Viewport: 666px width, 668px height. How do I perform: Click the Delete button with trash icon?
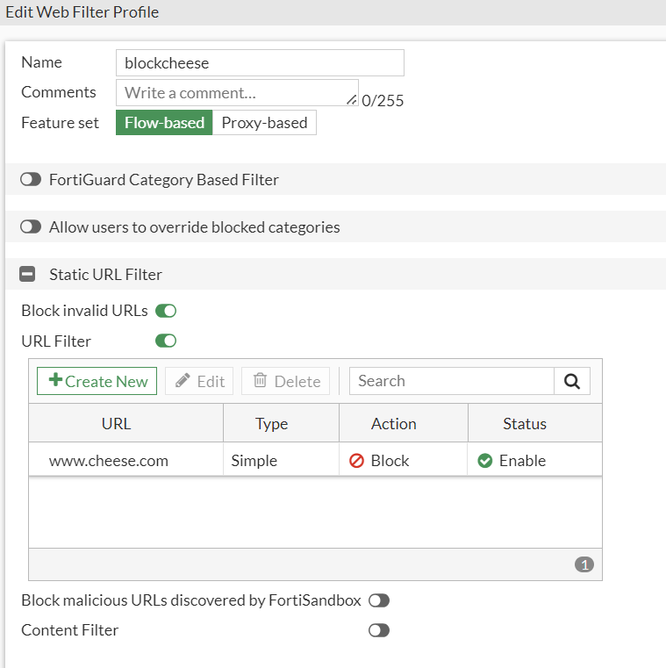tap(286, 381)
